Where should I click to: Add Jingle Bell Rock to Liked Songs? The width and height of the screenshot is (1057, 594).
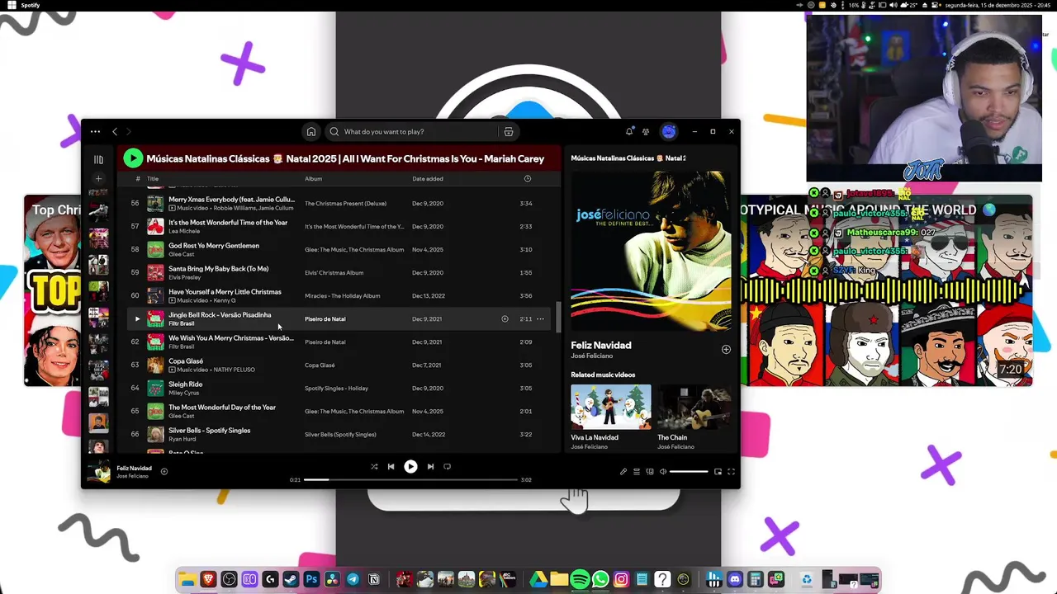[x=505, y=318]
